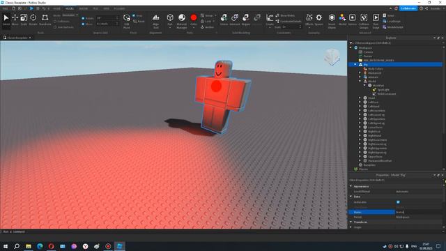This screenshot has width=446, height=251.
Task: Expand the Humanoid node
Action: 360,73
